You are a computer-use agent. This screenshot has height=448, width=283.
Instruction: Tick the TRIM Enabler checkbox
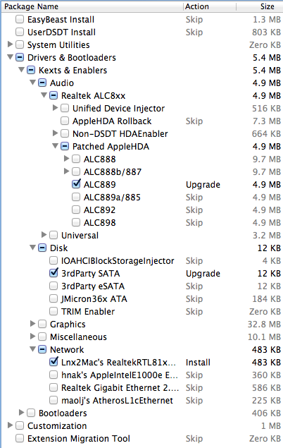[x=54, y=311]
